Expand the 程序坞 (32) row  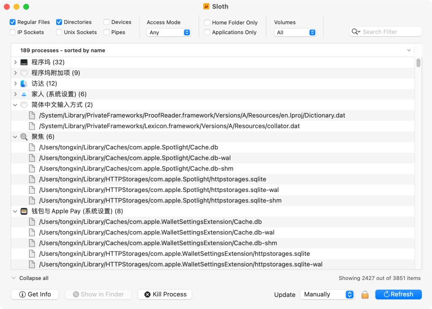(15, 62)
